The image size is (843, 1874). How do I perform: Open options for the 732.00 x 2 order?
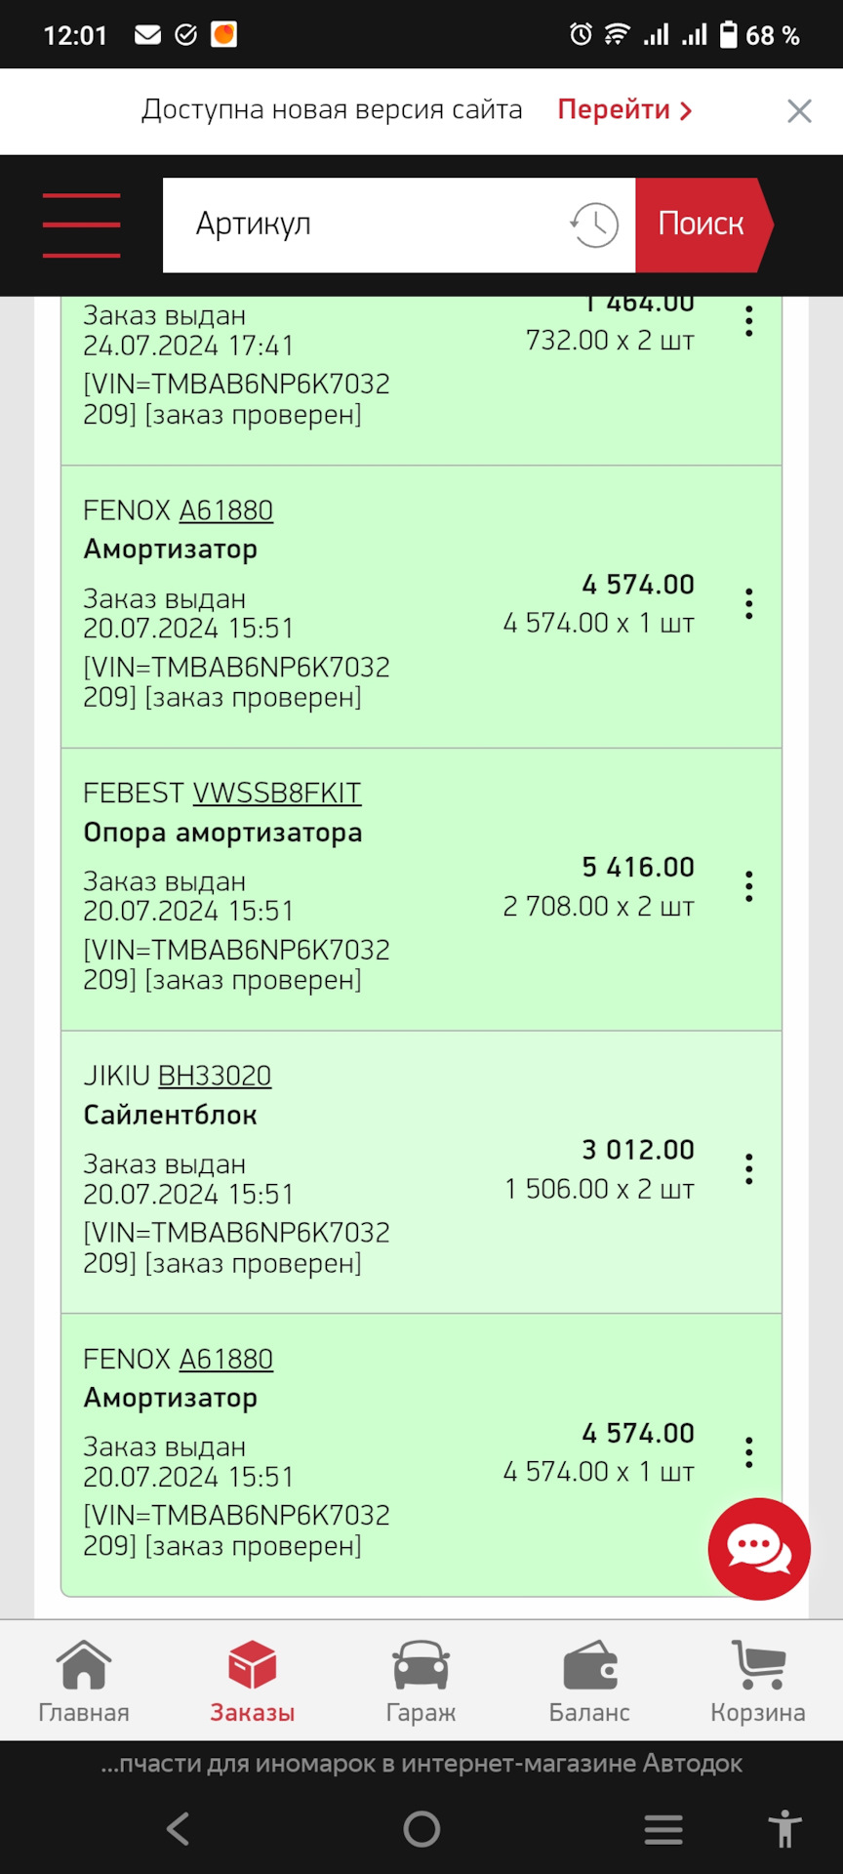click(748, 322)
